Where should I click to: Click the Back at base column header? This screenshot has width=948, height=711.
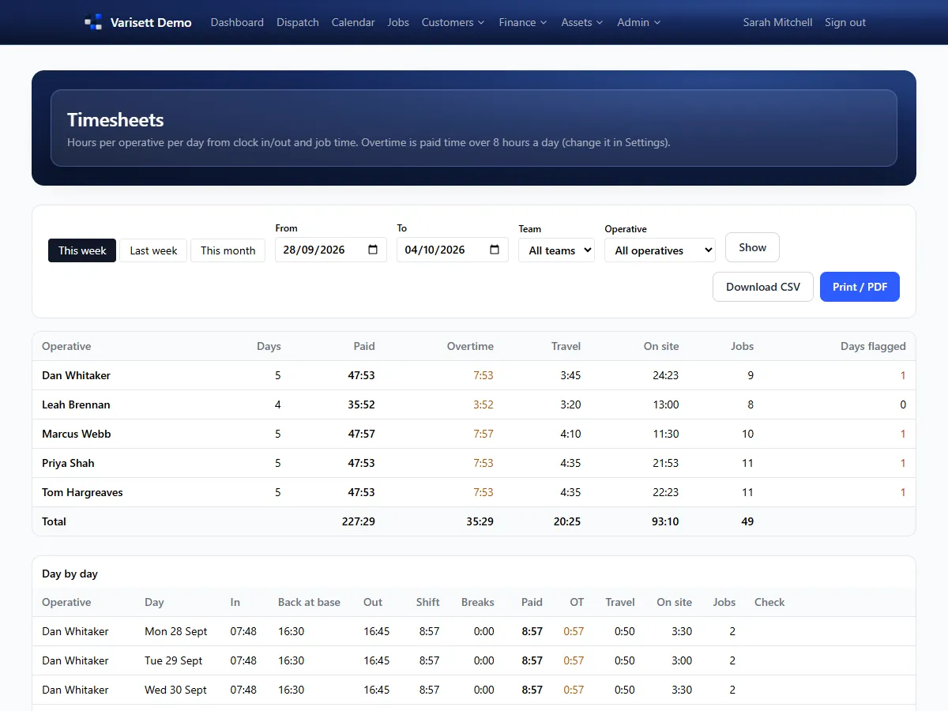(309, 602)
